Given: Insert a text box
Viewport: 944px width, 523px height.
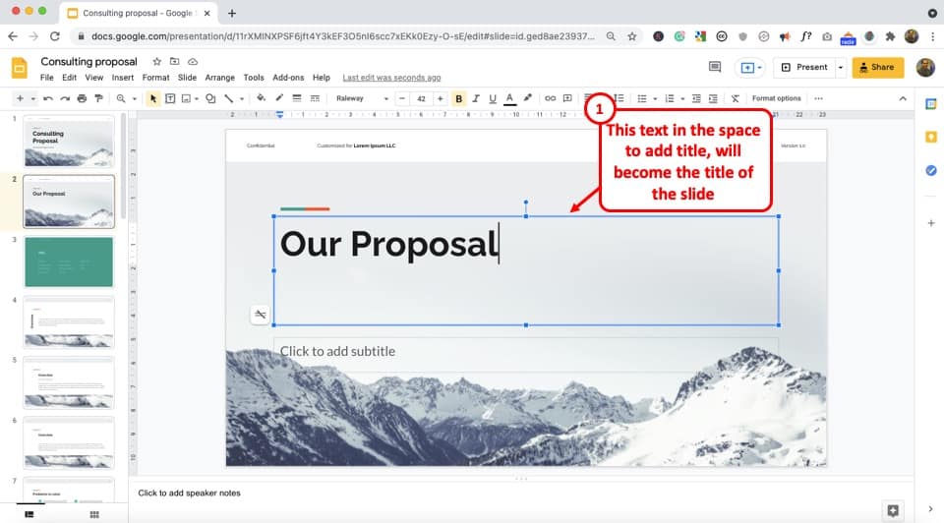Looking at the screenshot, I should click(x=170, y=98).
